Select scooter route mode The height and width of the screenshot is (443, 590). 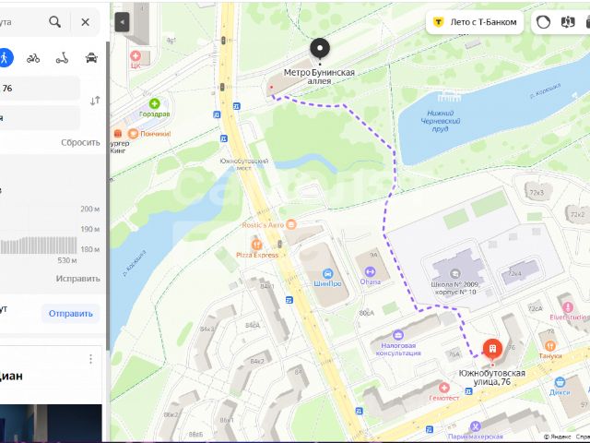pos(63,58)
